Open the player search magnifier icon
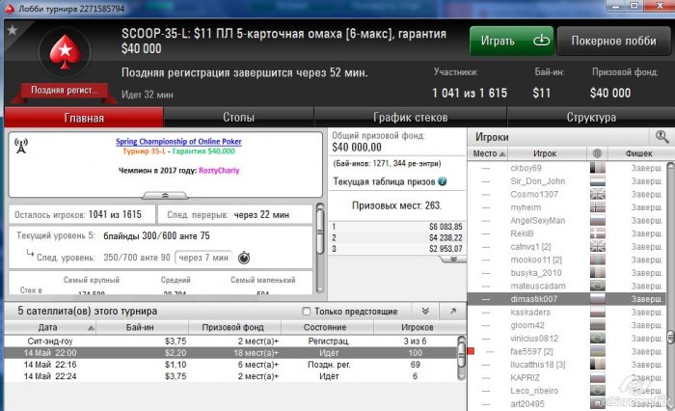This screenshot has height=411, width=675. 661,137
